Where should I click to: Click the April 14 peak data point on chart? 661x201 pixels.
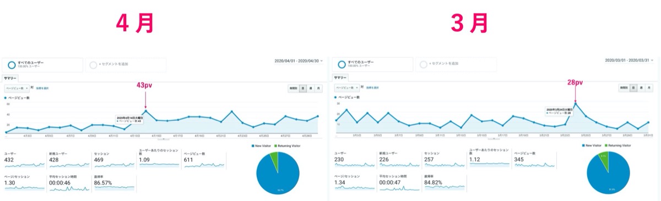[145, 111]
